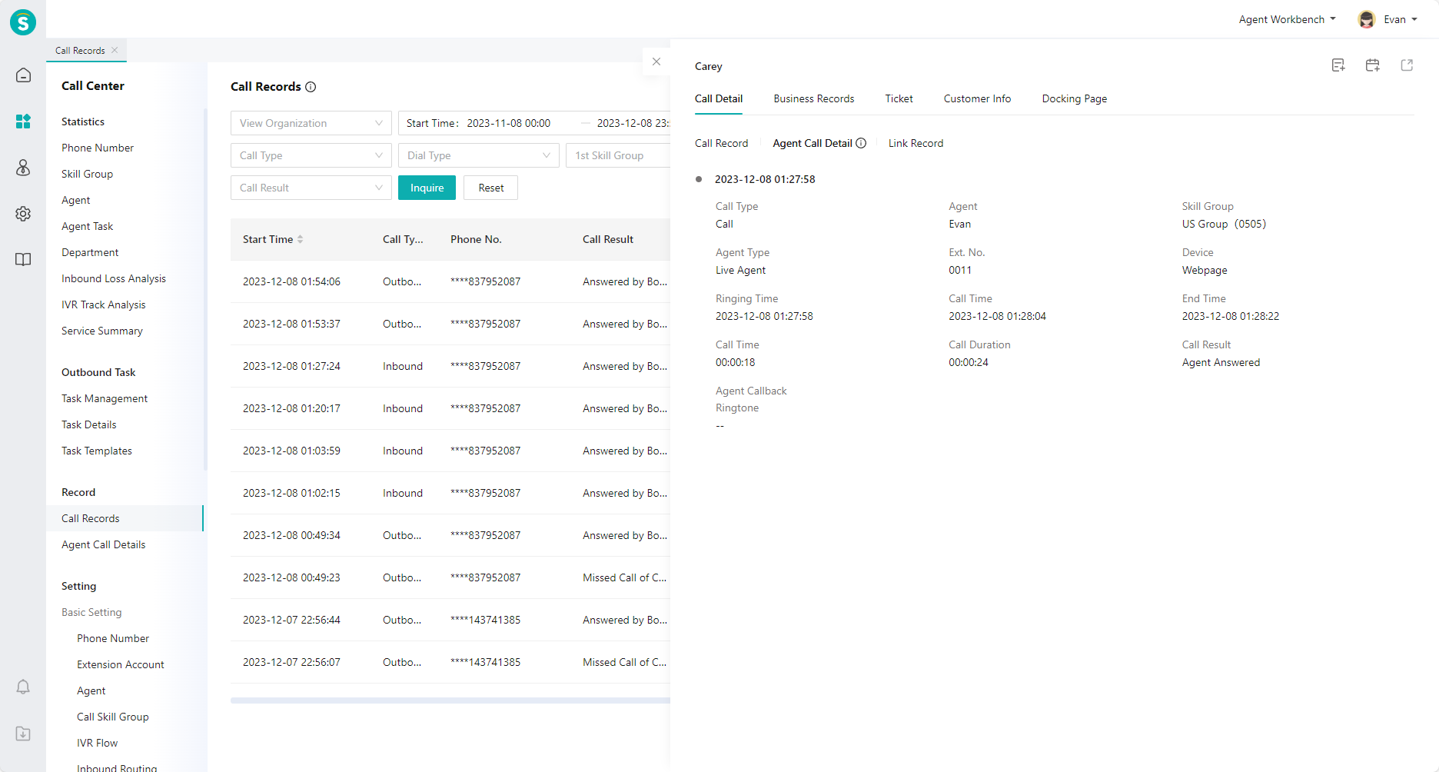Open the 1st Skill Group dropdown
1439x772 pixels.
[618, 155]
